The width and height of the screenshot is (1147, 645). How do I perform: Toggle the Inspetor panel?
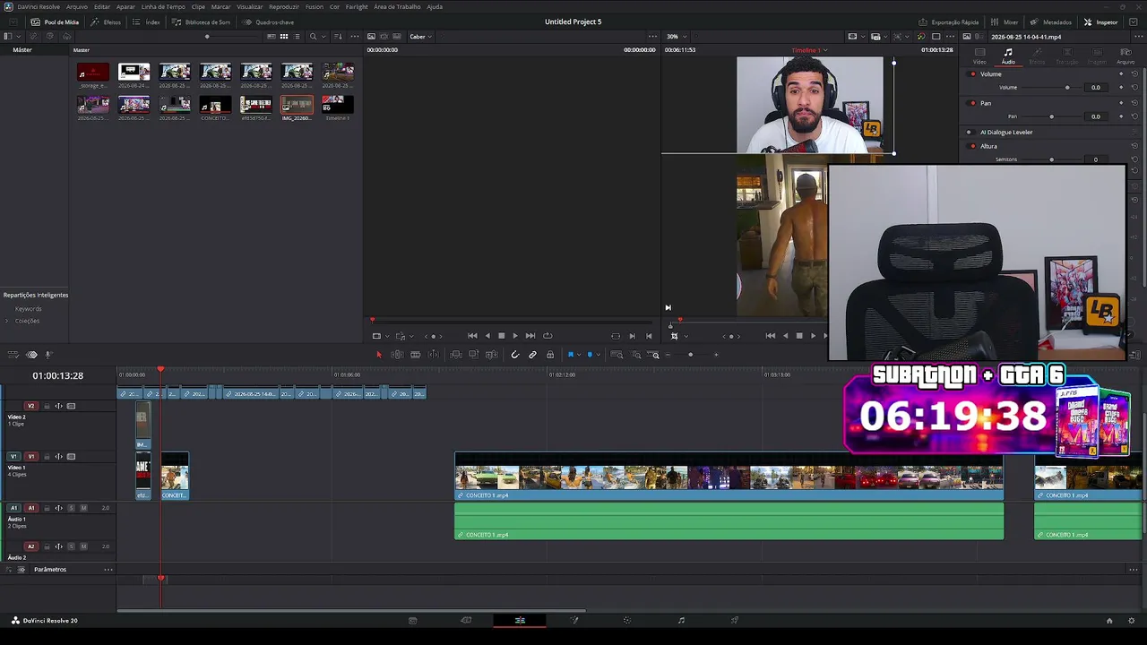1101,22
